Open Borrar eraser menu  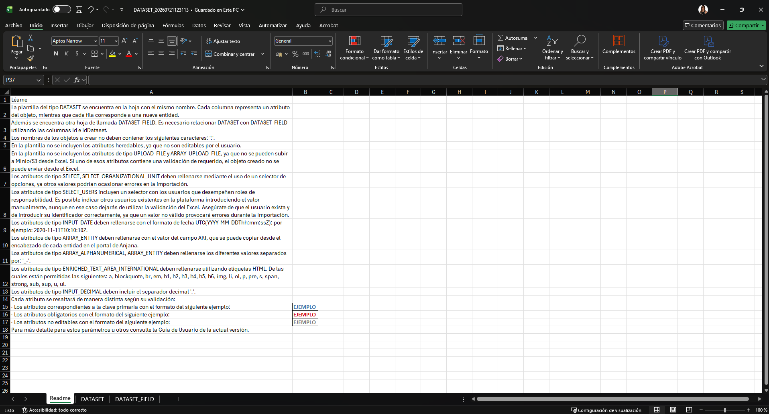click(510, 59)
